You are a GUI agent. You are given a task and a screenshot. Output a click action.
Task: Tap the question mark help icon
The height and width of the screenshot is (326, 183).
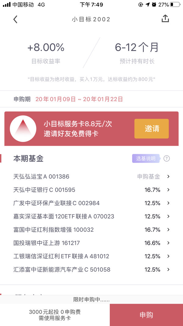pyautogui.click(x=167, y=159)
